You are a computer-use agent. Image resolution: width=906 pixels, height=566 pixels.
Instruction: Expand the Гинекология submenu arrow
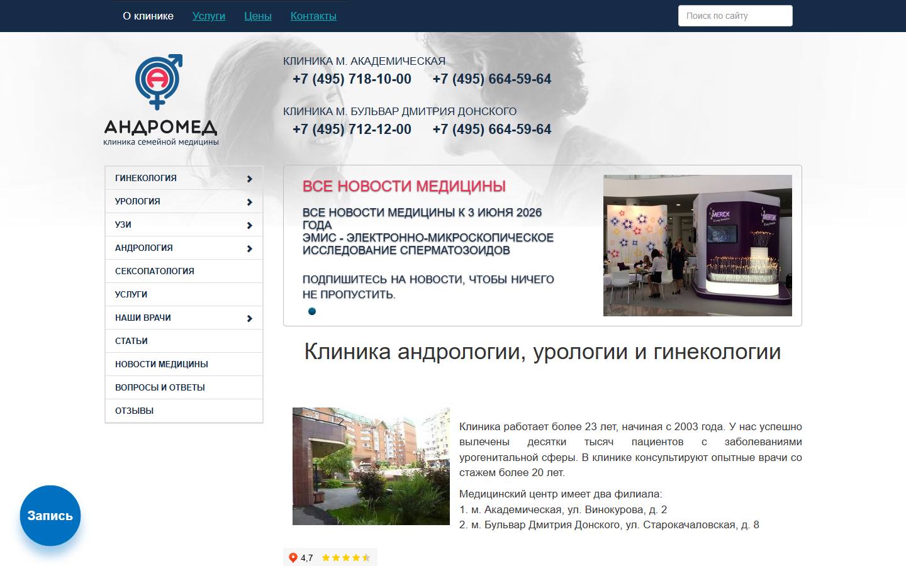pyautogui.click(x=250, y=179)
